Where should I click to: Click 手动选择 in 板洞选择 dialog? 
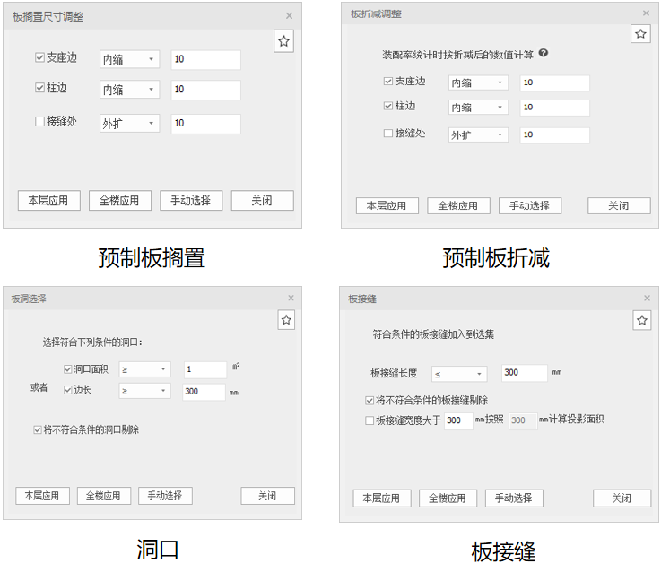point(165,496)
